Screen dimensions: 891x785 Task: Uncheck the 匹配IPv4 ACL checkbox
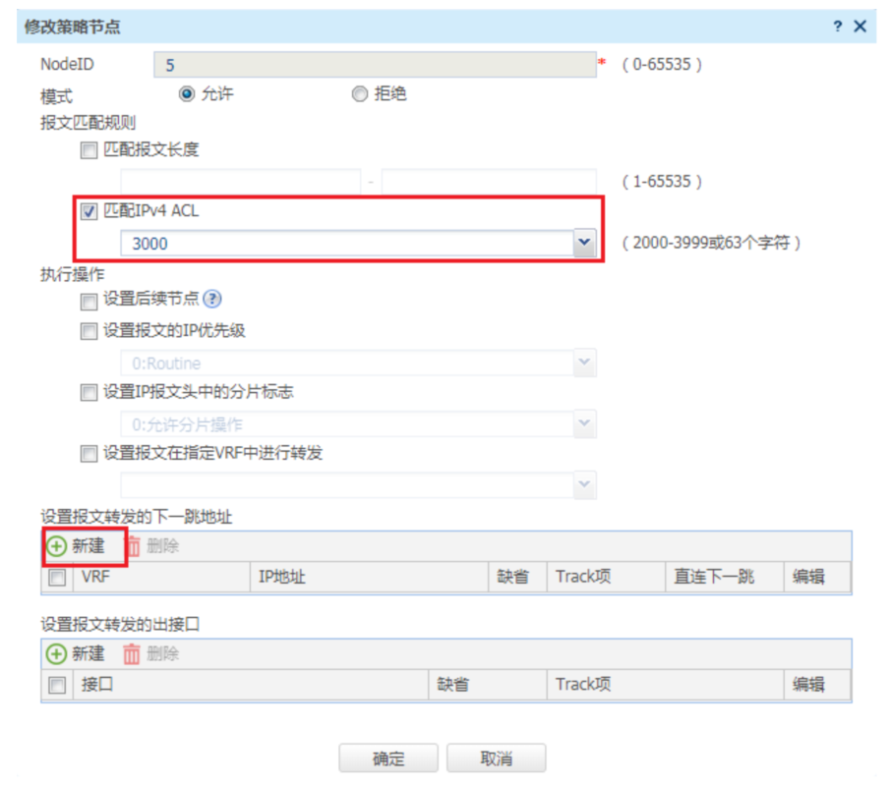(x=89, y=211)
